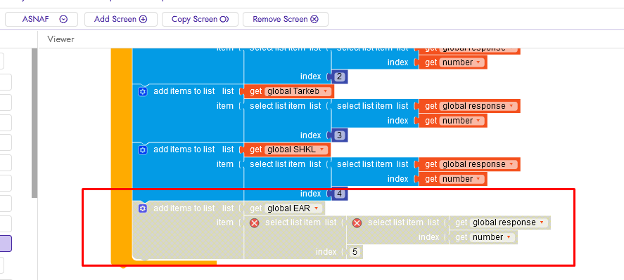The image size is (624, 280).
Task: Click the Viewer panel heading
Action: coord(61,39)
